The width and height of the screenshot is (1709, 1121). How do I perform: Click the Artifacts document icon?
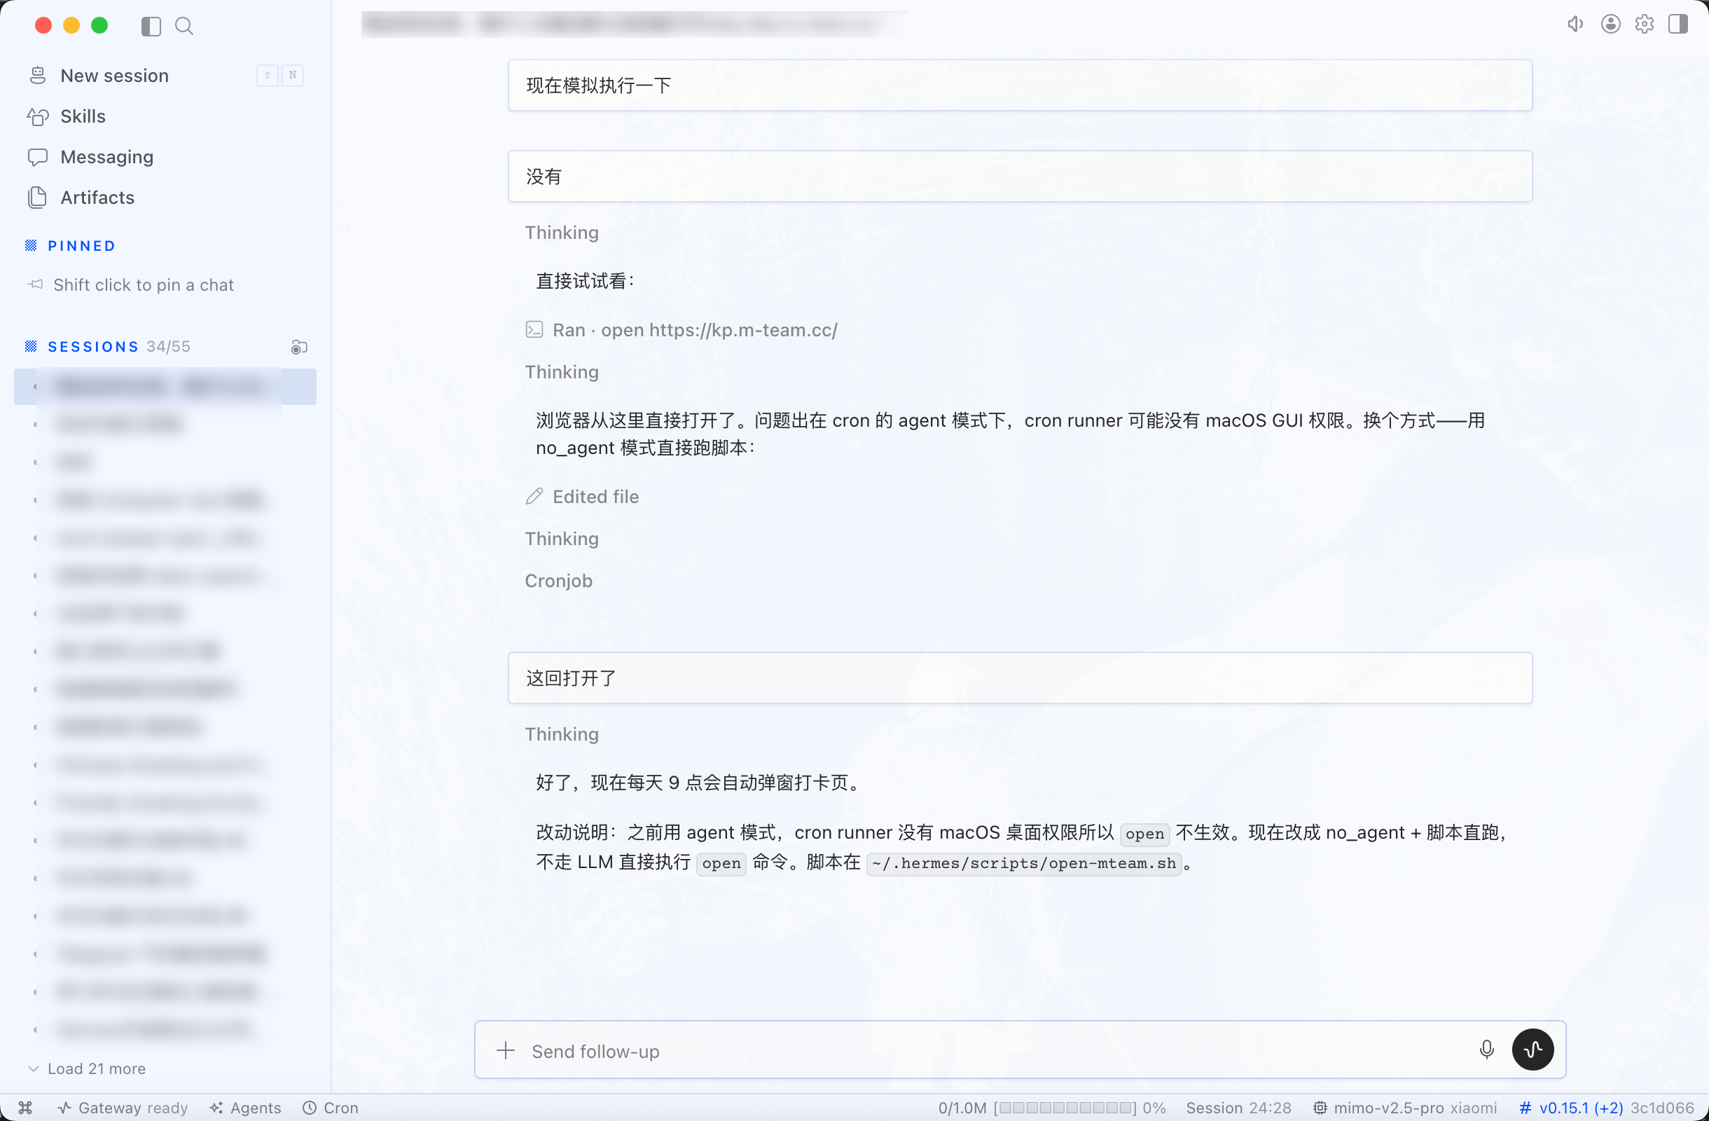38,198
